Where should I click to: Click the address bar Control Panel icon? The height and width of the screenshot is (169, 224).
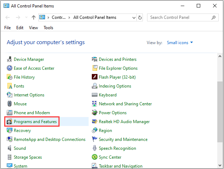(x=42, y=17)
